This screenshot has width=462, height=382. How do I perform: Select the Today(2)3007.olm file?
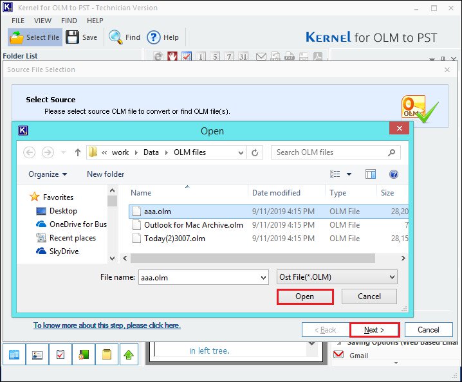tap(268, 239)
